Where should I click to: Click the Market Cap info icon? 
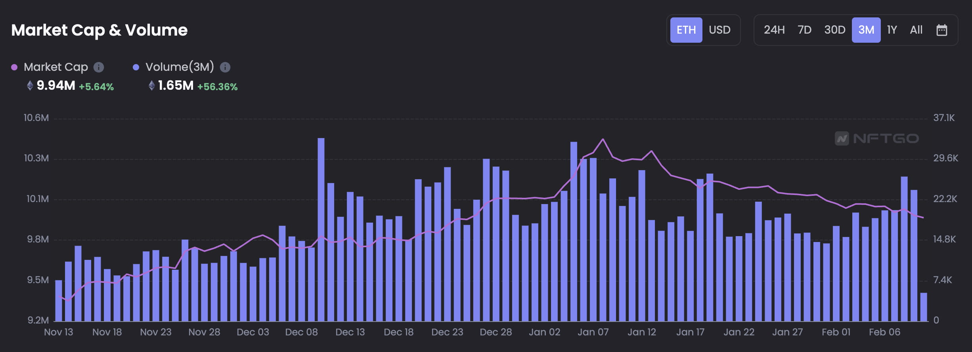[x=99, y=67]
